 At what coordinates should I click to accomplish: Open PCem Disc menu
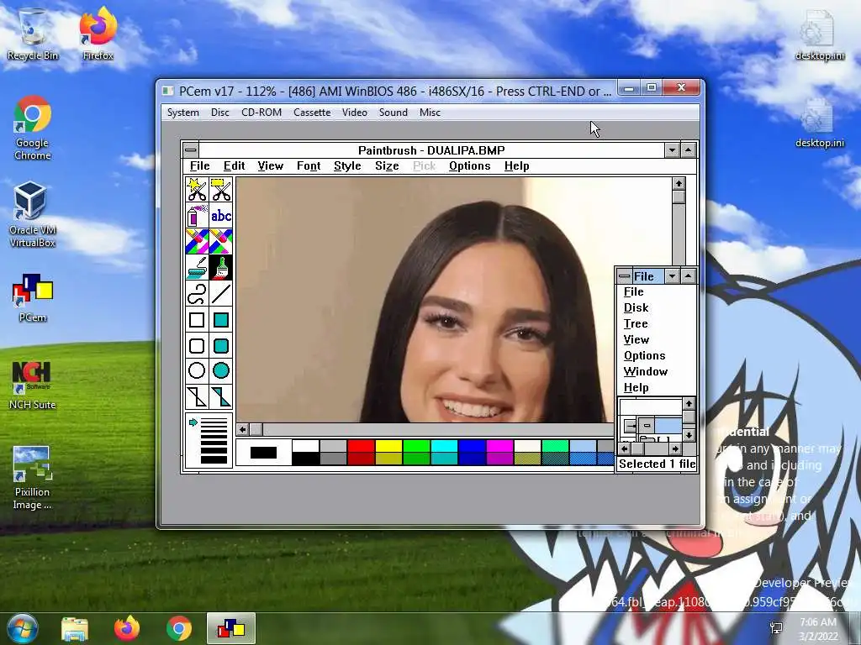[219, 113]
